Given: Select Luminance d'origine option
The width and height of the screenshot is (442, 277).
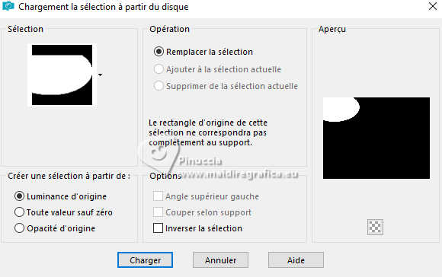Looking at the screenshot, I should (x=19, y=196).
